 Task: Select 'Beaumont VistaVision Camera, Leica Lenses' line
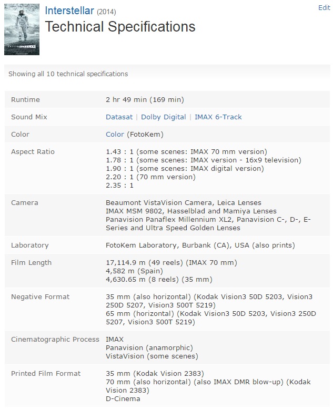pyautogui.click(x=184, y=203)
